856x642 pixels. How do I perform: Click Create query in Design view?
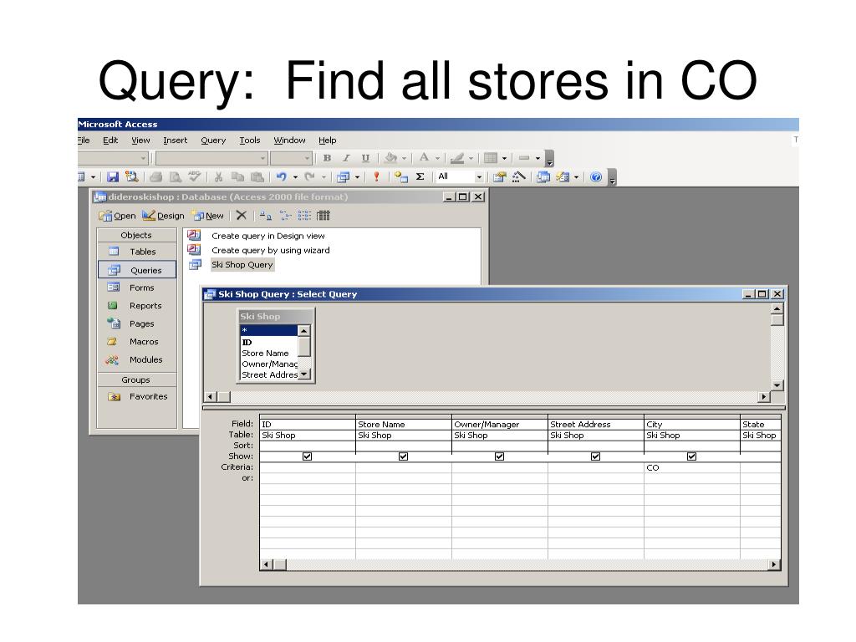pyautogui.click(x=268, y=236)
